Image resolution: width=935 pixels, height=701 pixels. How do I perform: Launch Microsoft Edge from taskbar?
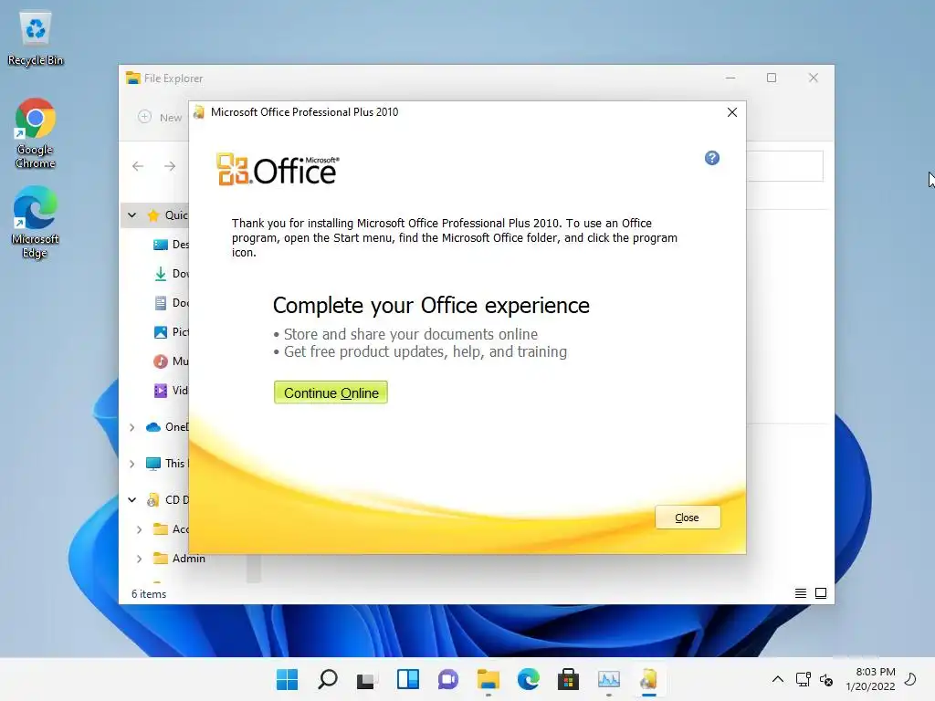pos(529,679)
